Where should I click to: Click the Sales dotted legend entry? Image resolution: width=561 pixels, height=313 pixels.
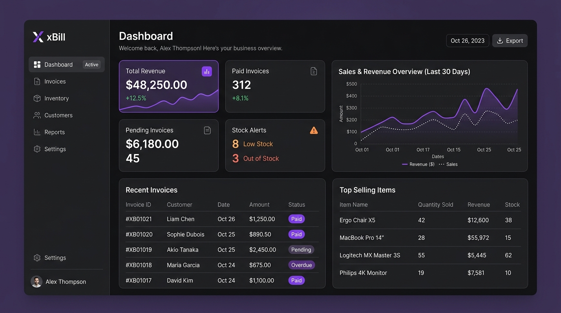coord(448,164)
